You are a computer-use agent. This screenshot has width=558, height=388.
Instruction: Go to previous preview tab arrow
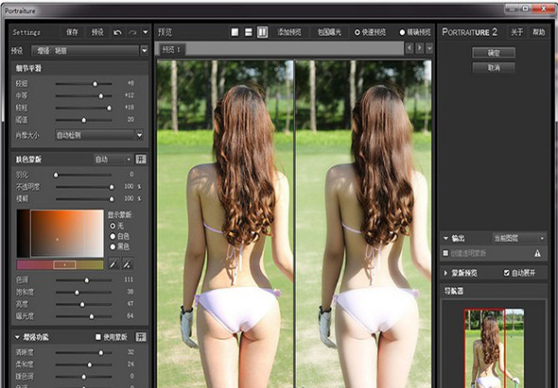410,47
